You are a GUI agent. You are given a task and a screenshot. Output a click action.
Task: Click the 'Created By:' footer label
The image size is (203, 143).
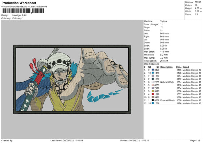tap(7, 141)
